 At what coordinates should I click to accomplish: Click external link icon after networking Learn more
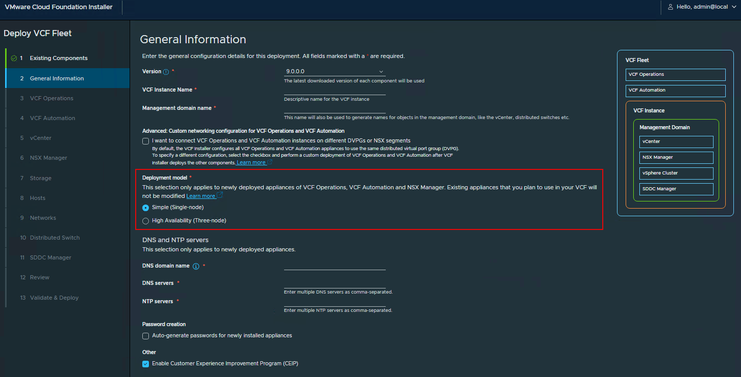270,162
